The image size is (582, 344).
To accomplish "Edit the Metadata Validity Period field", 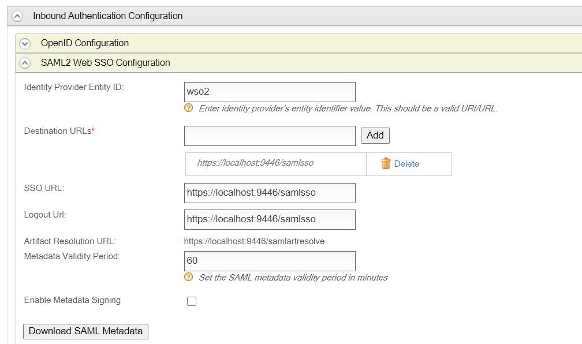I will click(270, 261).
